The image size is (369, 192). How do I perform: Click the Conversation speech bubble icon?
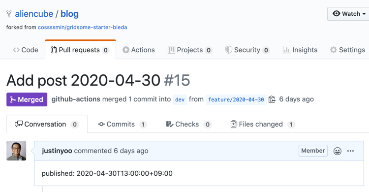19,124
